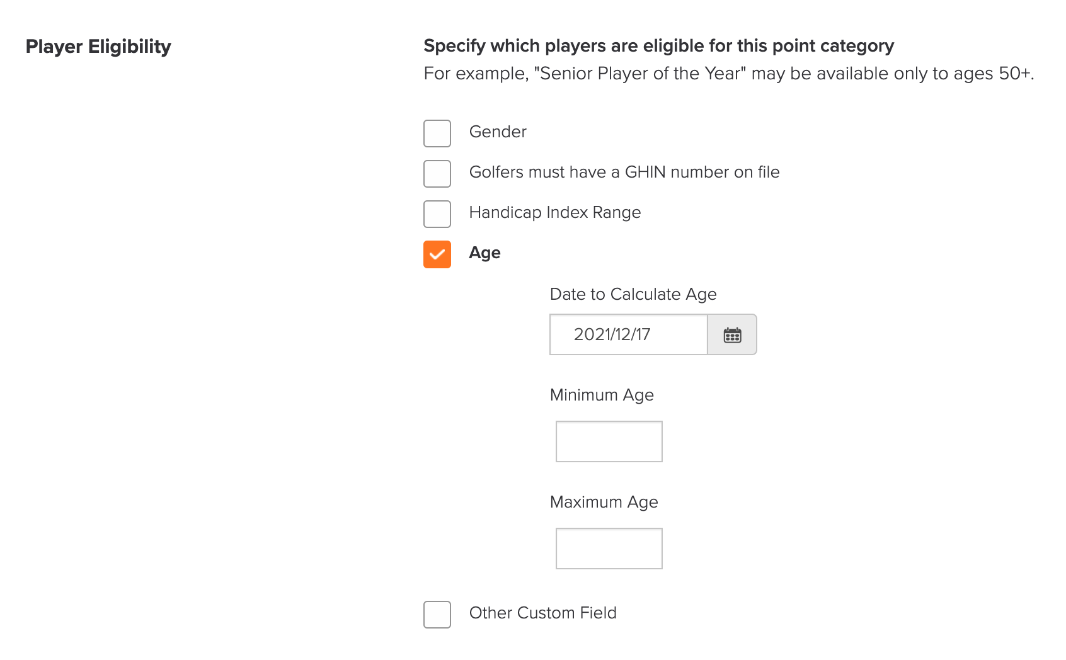Uncheck the orange Age checkbox
This screenshot has width=1066, height=660.
[437, 254]
